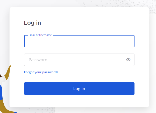The image size is (156, 113).
Task: Click into the Password input field
Action: tap(75, 60)
